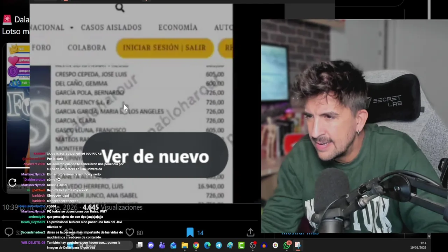Open Discord from the taskbar

[151, 245]
